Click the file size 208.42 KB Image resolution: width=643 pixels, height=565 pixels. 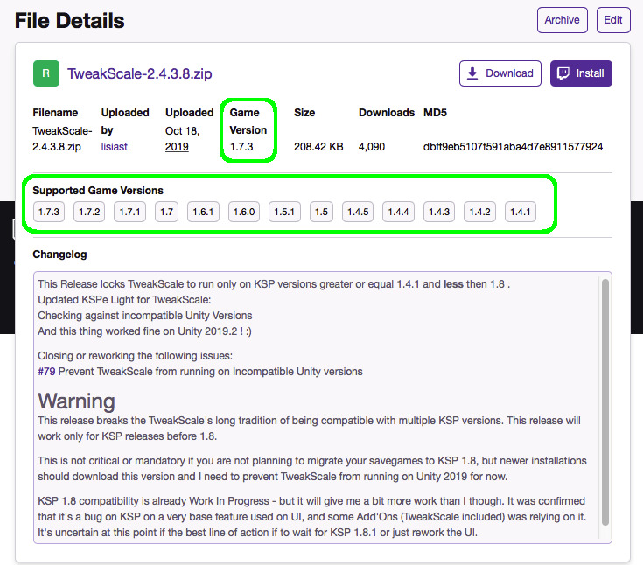click(x=318, y=147)
